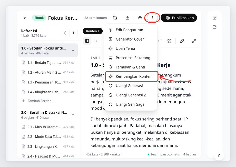236x167 pixels.
Task: Click the Fokus Ker... ebook title
Action: click(x=63, y=18)
